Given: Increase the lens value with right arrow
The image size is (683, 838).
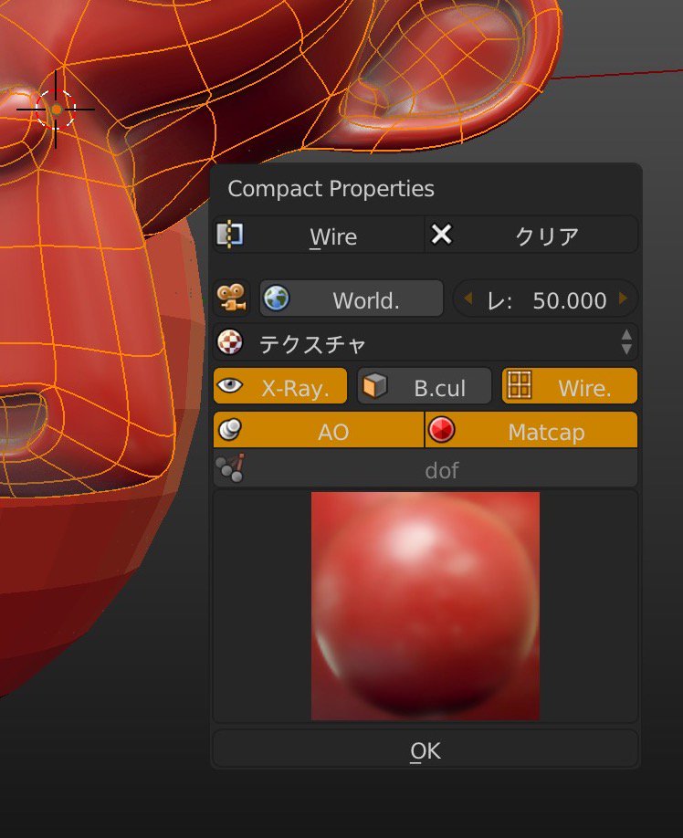Looking at the screenshot, I should point(623,299).
